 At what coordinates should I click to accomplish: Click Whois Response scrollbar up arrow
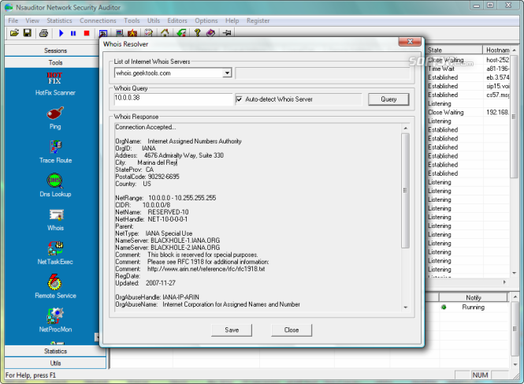point(405,128)
